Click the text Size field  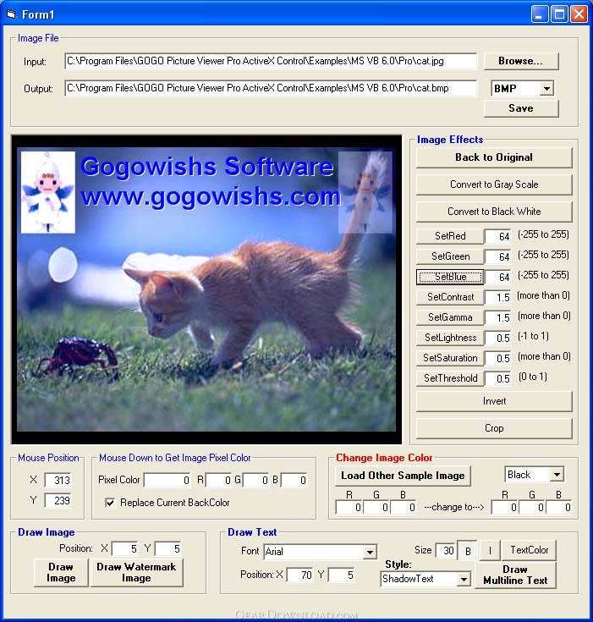[446, 551]
